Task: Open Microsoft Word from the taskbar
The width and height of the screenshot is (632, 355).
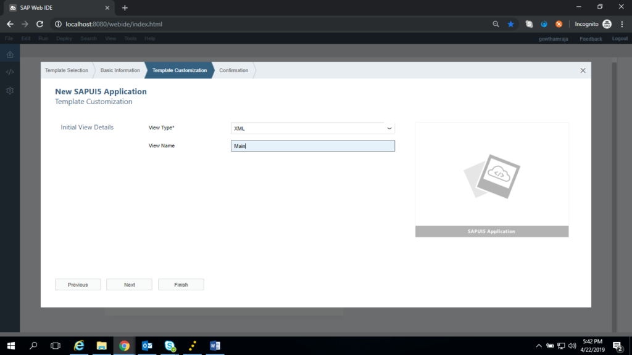Action: [x=215, y=346]
